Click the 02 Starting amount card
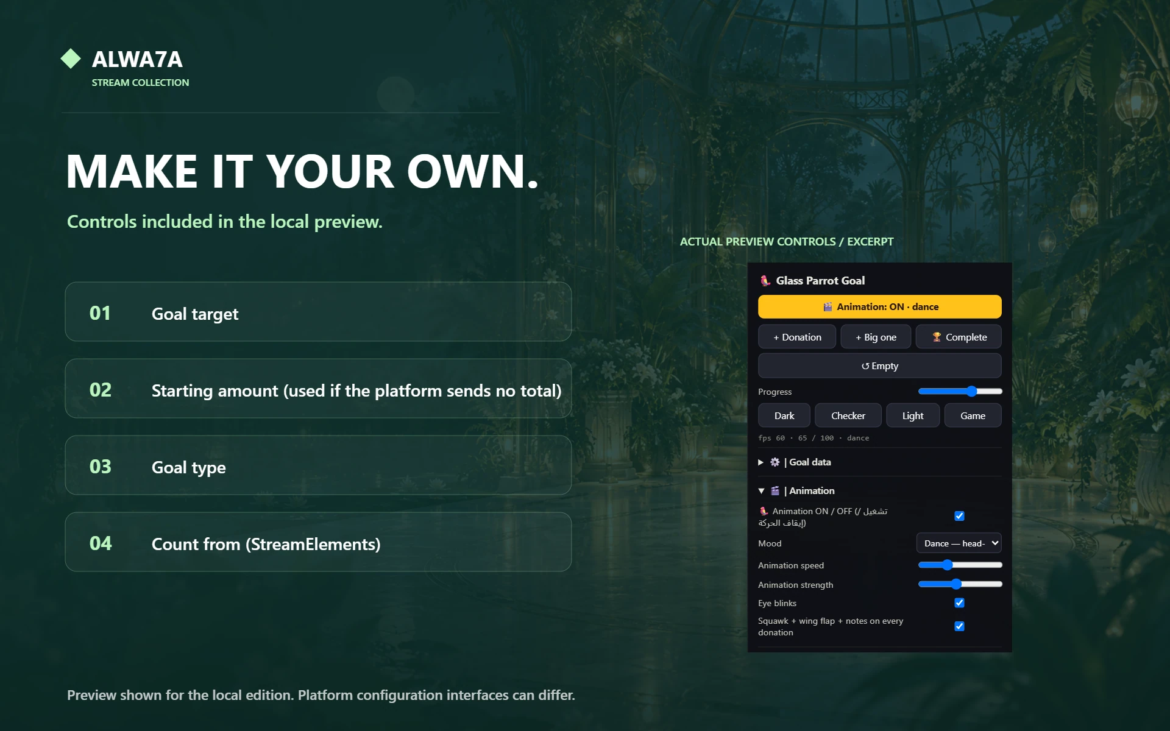 (x=318, y=389)
